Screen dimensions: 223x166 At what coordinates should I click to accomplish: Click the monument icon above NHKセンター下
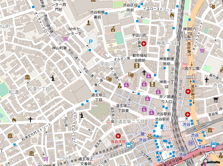pyautogui.click(x=88, y=23)
